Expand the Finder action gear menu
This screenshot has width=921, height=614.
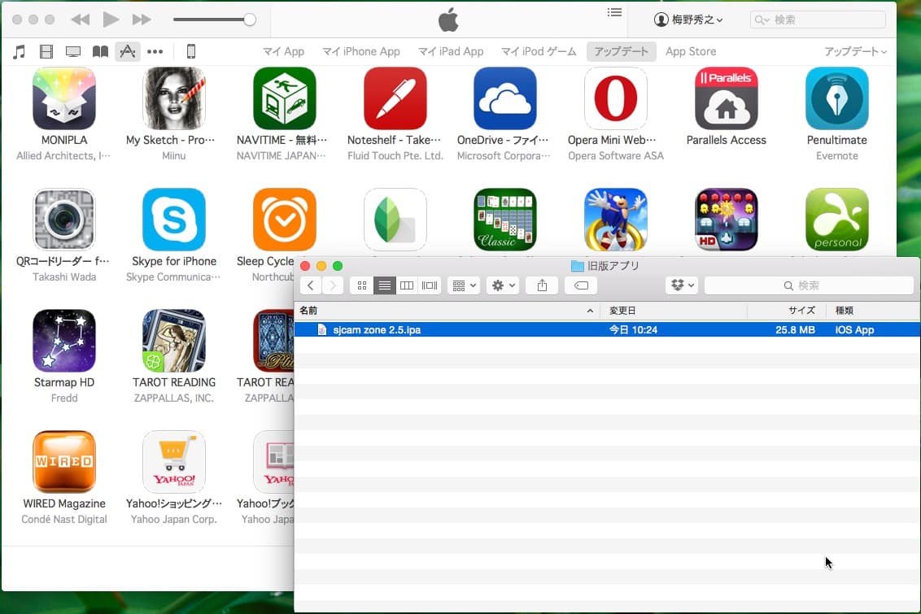[502, 285]
